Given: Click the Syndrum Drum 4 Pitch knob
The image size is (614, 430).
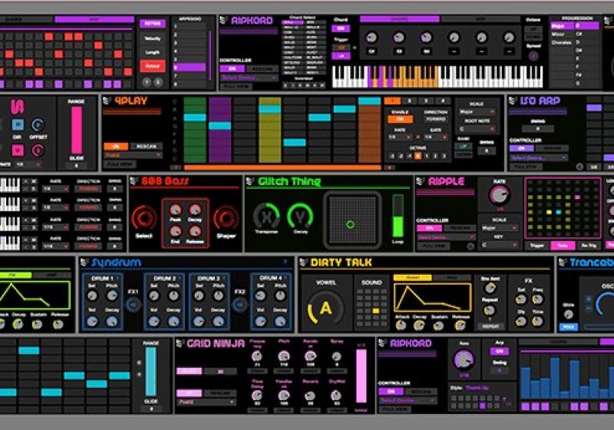Looking at the screenshot, I should coord(280,296).
